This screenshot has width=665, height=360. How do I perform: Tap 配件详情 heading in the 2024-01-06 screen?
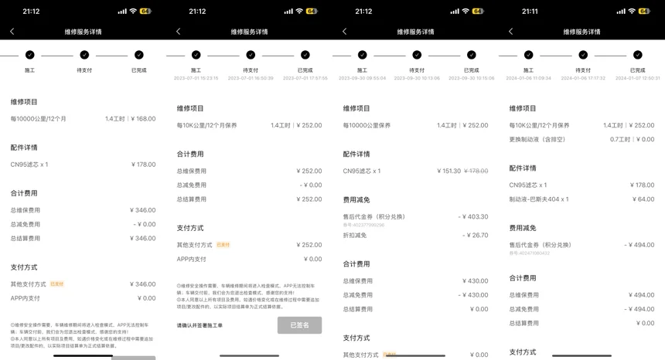pyautogui.click(x=523, y=168)
